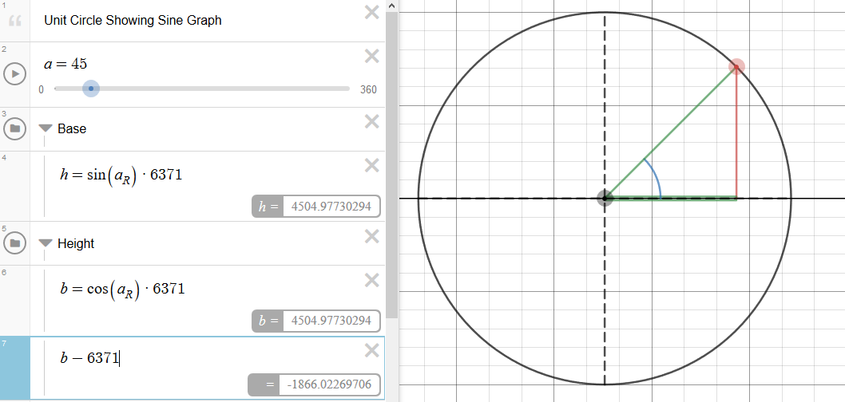Edit the slider minimum value 0

click(x=41, y=89)
